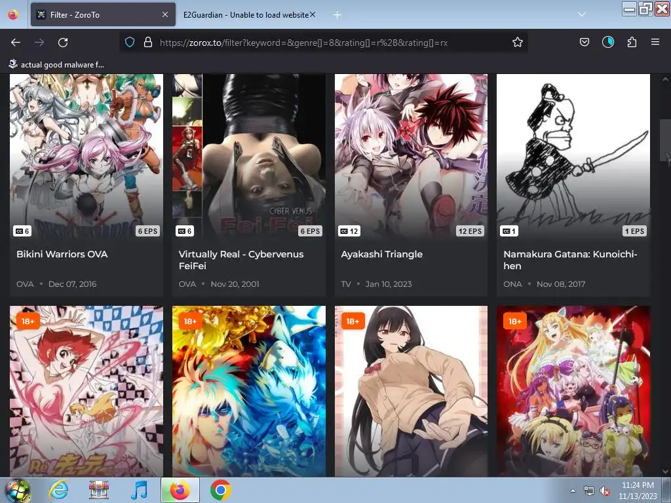Open Google Chrome from the taskbar
Screen dimensions: 671x503
click(x=220, y=490)
